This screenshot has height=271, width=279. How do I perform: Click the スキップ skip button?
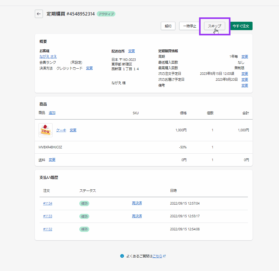coord(214,26)
